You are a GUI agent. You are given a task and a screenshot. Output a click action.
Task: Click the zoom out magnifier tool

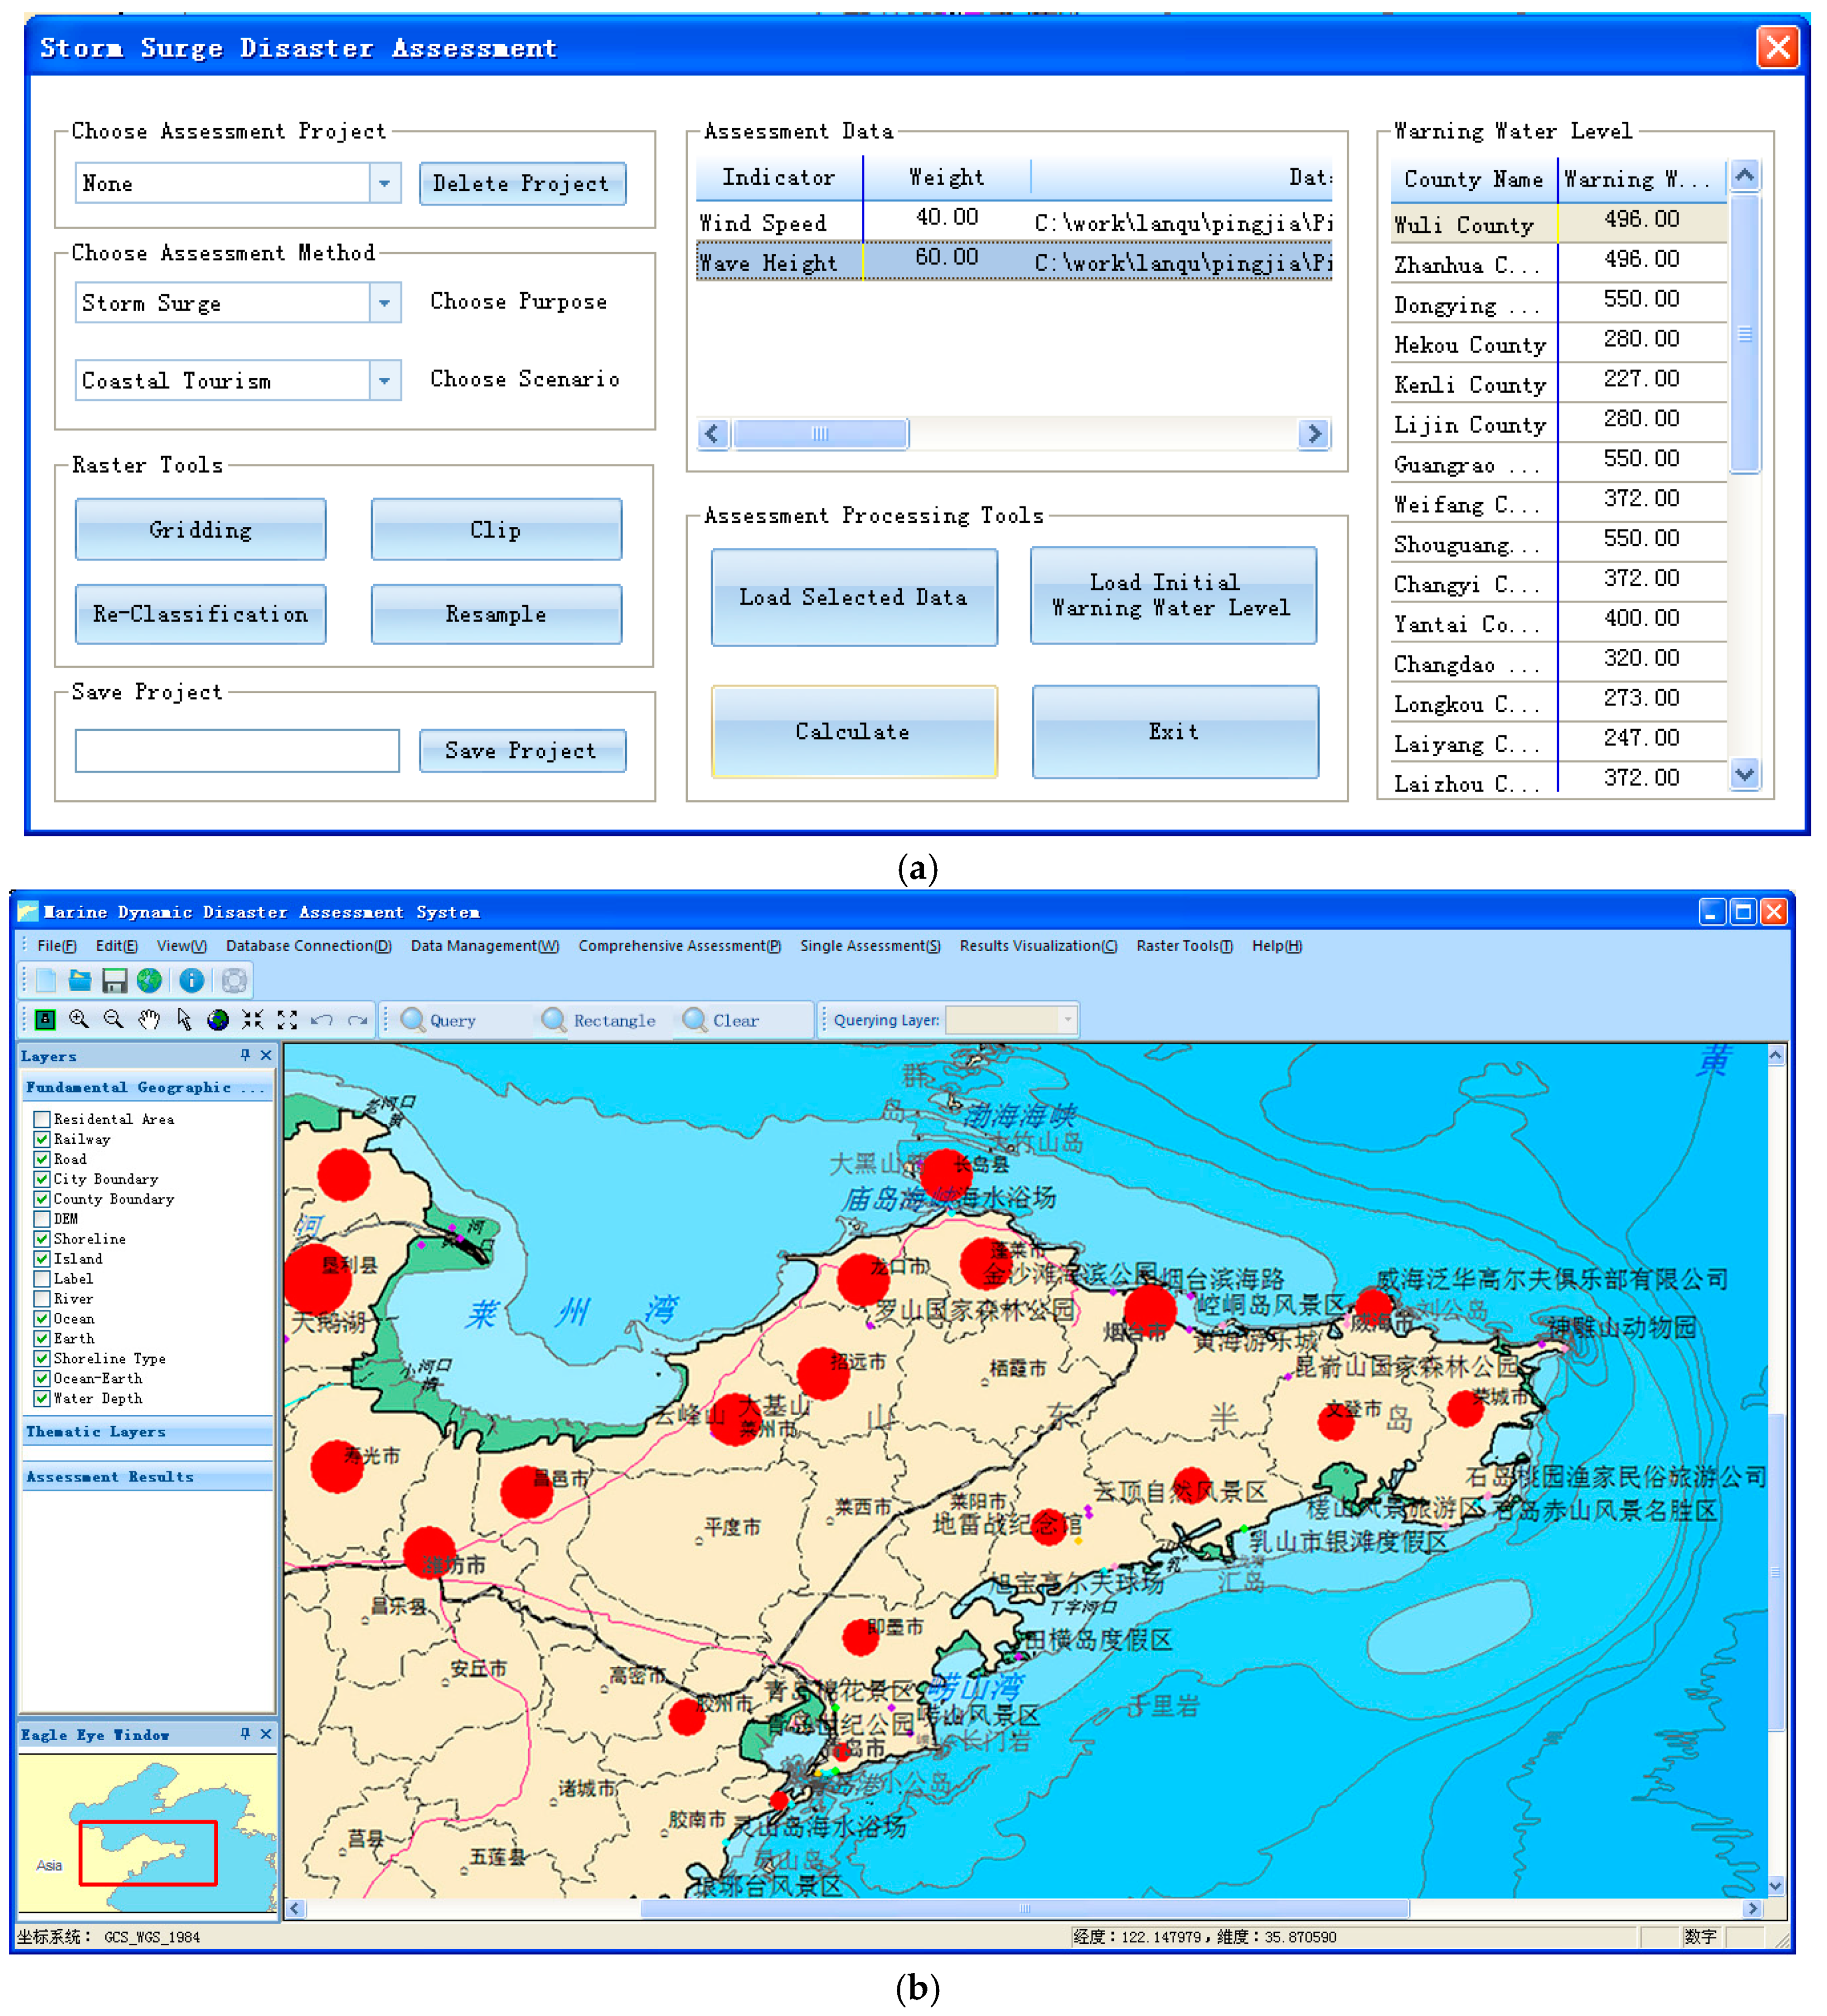(114, 1019)
